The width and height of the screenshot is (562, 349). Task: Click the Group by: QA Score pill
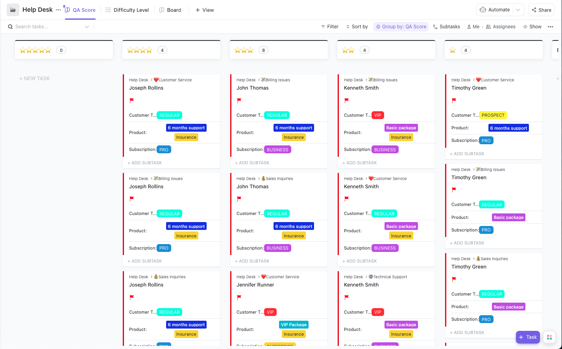click(x=401, y=26)
